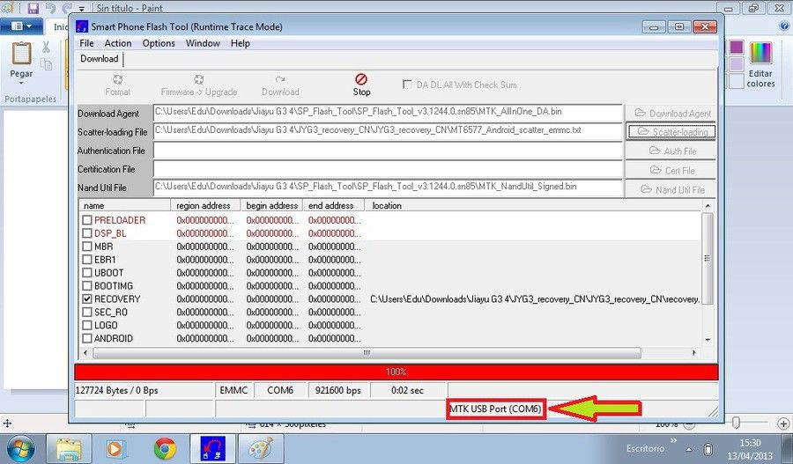This screenshot has width=793, height=464.
Task: Open Editar colores in Paint
Action: [760, 64]
